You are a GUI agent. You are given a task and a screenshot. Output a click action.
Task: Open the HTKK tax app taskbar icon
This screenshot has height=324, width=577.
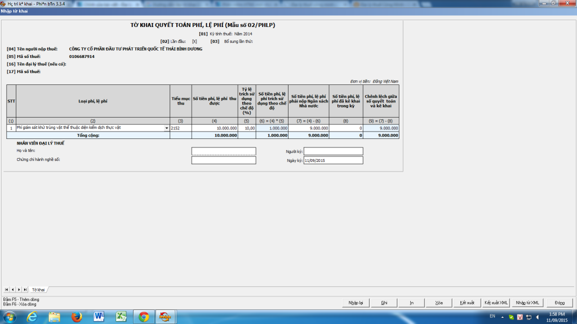point(165,317)
